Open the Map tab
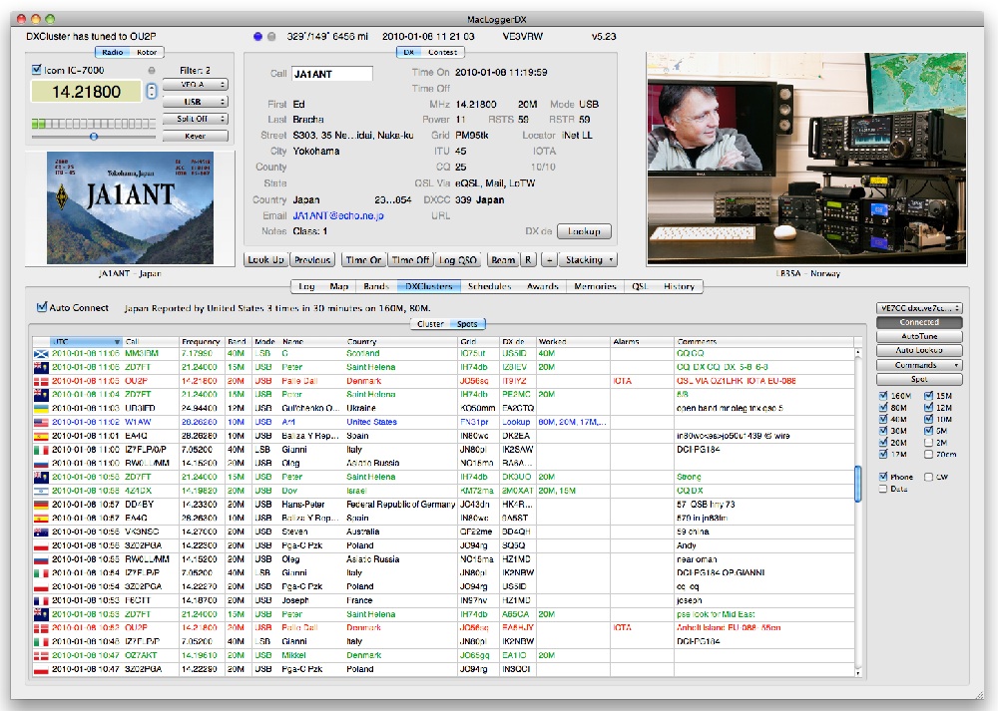The image size is (998, 711). [338, 286]
